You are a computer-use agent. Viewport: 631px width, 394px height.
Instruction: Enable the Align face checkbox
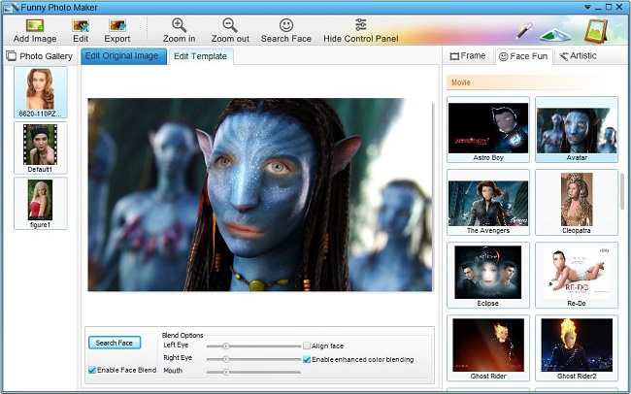pos(307,345)
